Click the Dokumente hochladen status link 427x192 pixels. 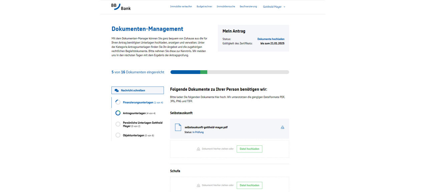coord(271,39)
